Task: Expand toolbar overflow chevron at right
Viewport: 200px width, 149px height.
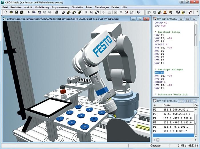Action: (197, 12)
